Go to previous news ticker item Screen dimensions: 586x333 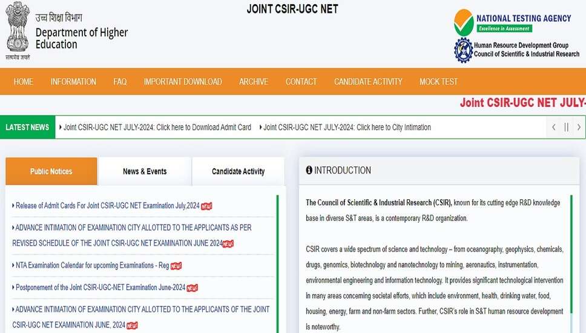(553, 127)
